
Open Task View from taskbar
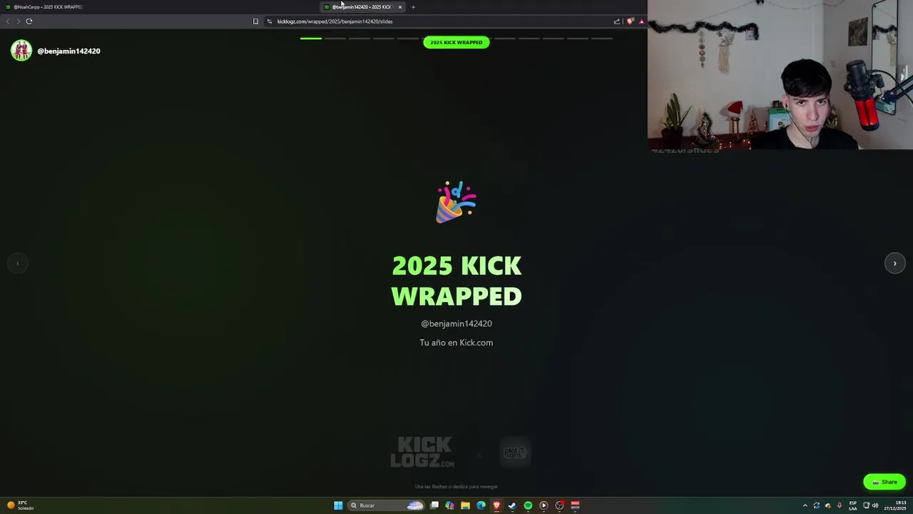[434, 505]
